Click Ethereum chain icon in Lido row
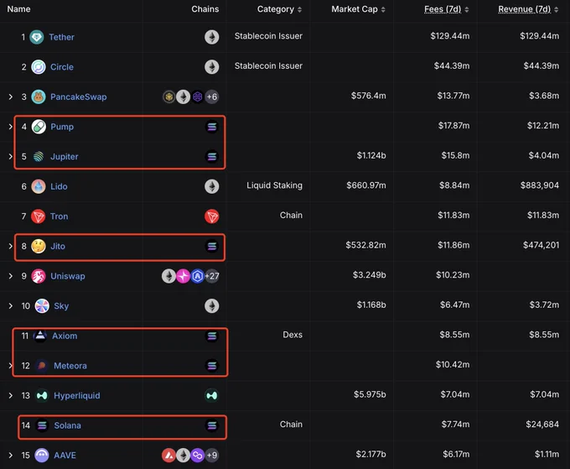 pos(211,186)
